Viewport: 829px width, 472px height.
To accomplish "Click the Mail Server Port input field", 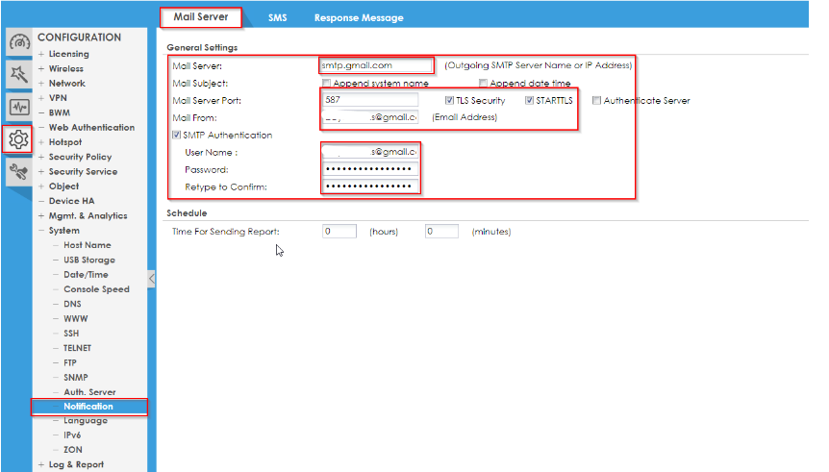I will (x=370, y=100).
